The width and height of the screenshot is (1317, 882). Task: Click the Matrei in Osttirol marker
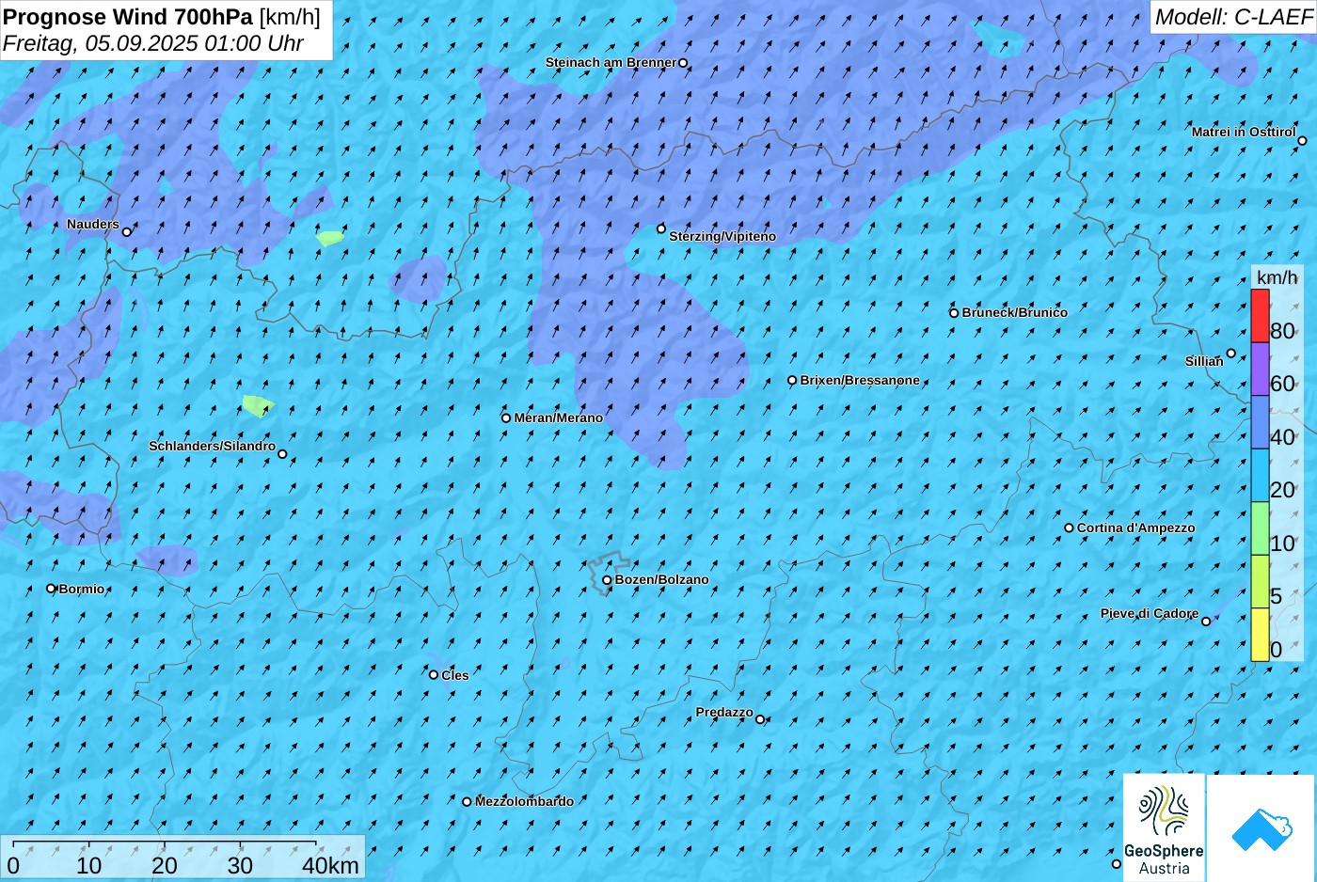tap(1302, 140)
